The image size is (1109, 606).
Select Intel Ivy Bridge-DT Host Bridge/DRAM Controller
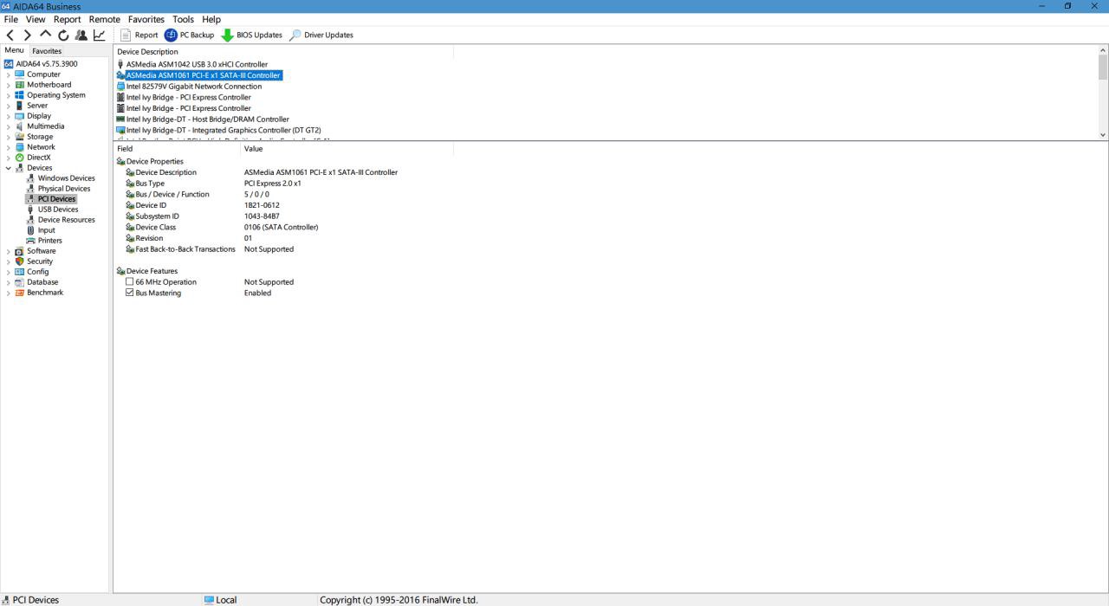[x=208, y=119]
